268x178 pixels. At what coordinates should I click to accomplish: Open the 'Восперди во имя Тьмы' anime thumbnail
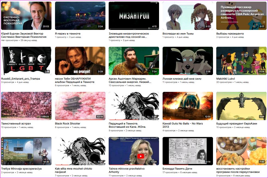point(188,16)
